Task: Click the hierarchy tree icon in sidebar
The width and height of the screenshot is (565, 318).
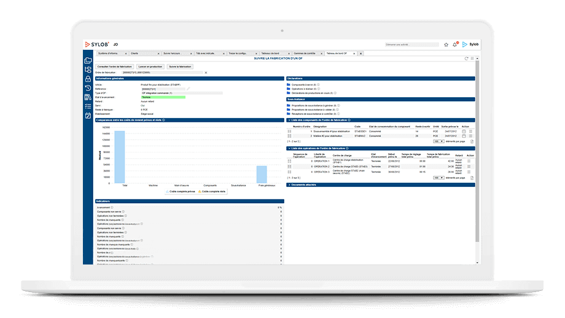Action: point(88,70)
